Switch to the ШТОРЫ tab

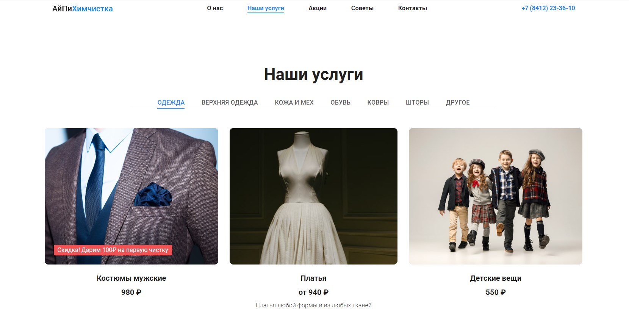(x=417, y=102)
